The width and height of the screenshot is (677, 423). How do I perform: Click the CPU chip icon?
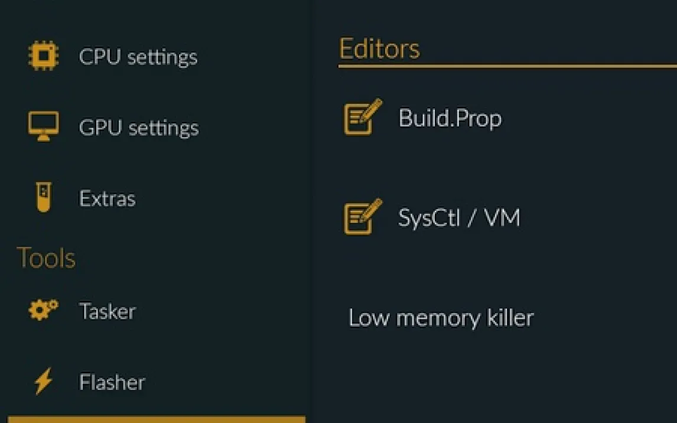43,56
